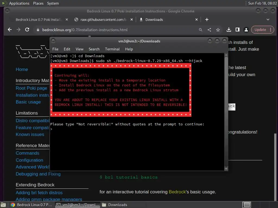
Task: Expand Chrome tab search chevron
Action: pyautogui.click(x=268, y=19)
